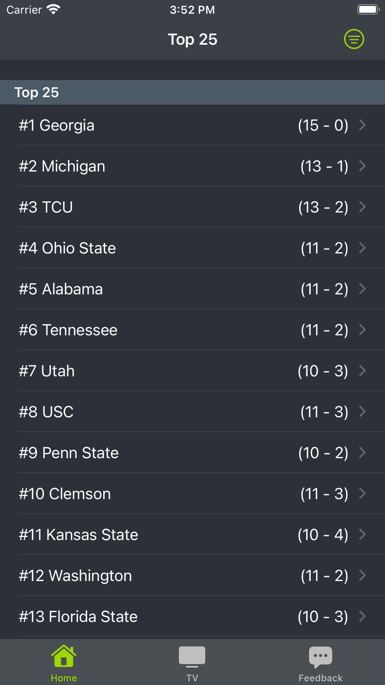This screenshot has width=385, height=685.
Task: View #9 Penn State team details
Action: (69, 453)
